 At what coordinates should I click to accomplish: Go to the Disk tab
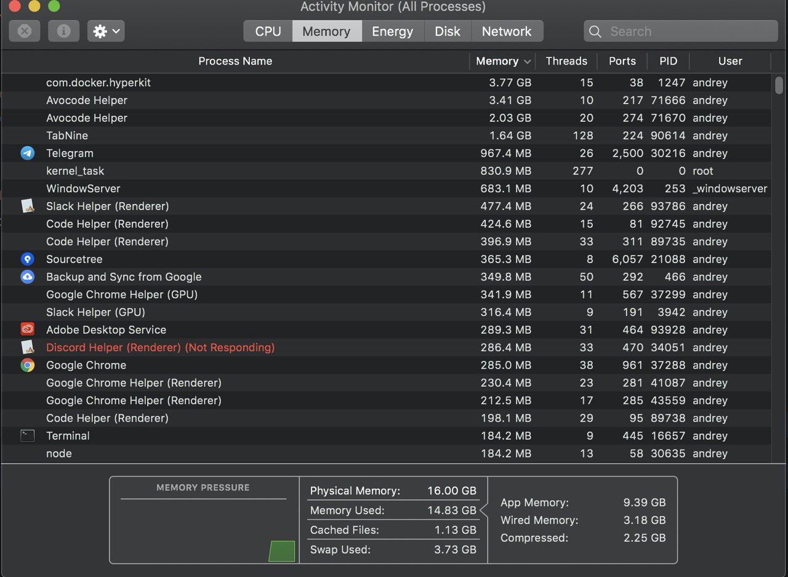[x=448, y=31]
